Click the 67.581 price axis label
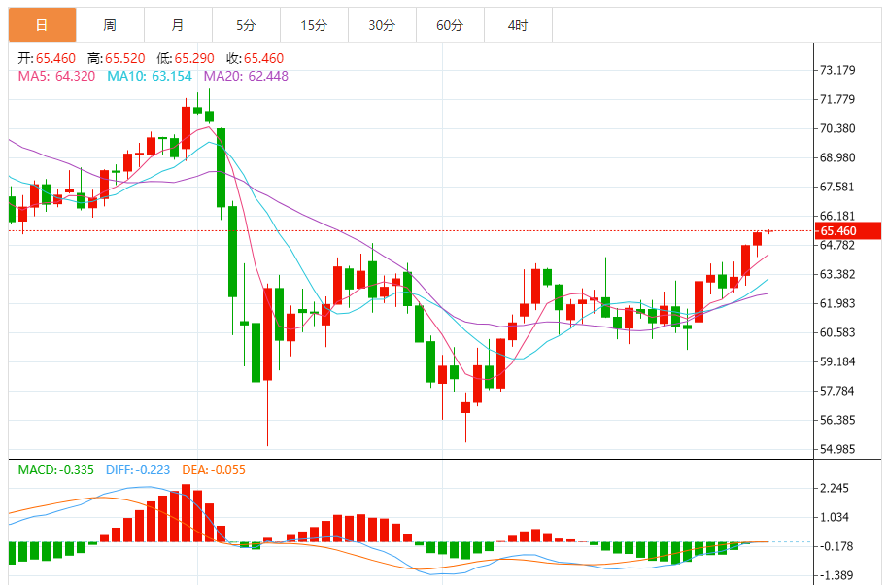 (x=837, y=187)
